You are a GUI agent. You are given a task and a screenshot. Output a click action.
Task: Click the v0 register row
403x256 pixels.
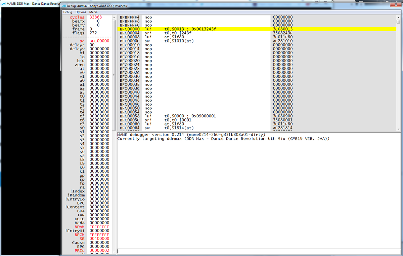(87, 72)
